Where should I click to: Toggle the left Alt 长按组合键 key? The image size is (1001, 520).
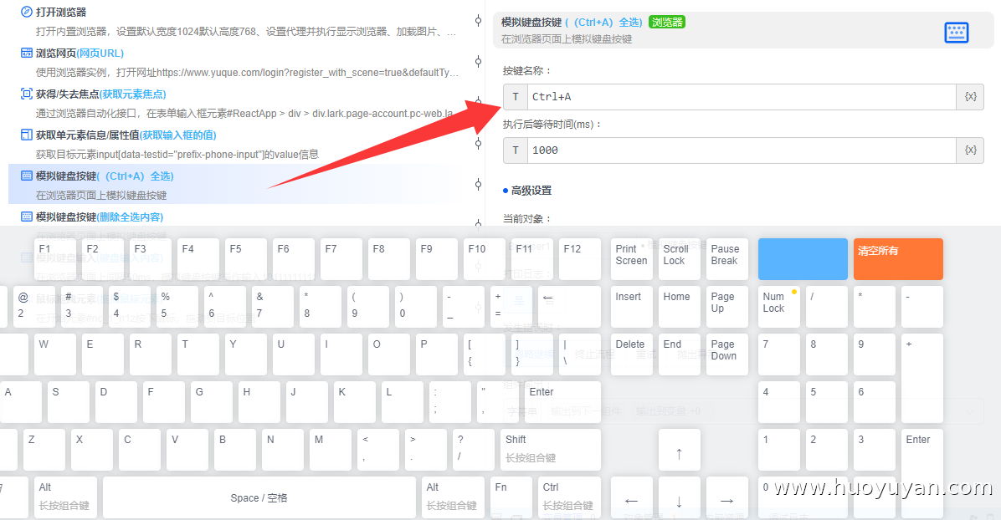coord(65,497)
